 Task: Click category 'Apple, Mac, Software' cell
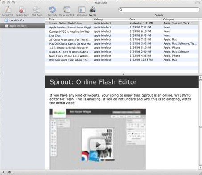[x=176, y=52]
